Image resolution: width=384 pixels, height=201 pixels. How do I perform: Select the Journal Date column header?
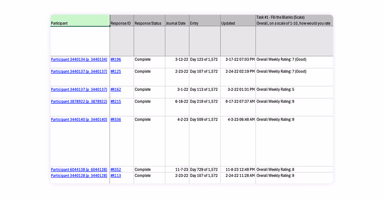point(176,23)
